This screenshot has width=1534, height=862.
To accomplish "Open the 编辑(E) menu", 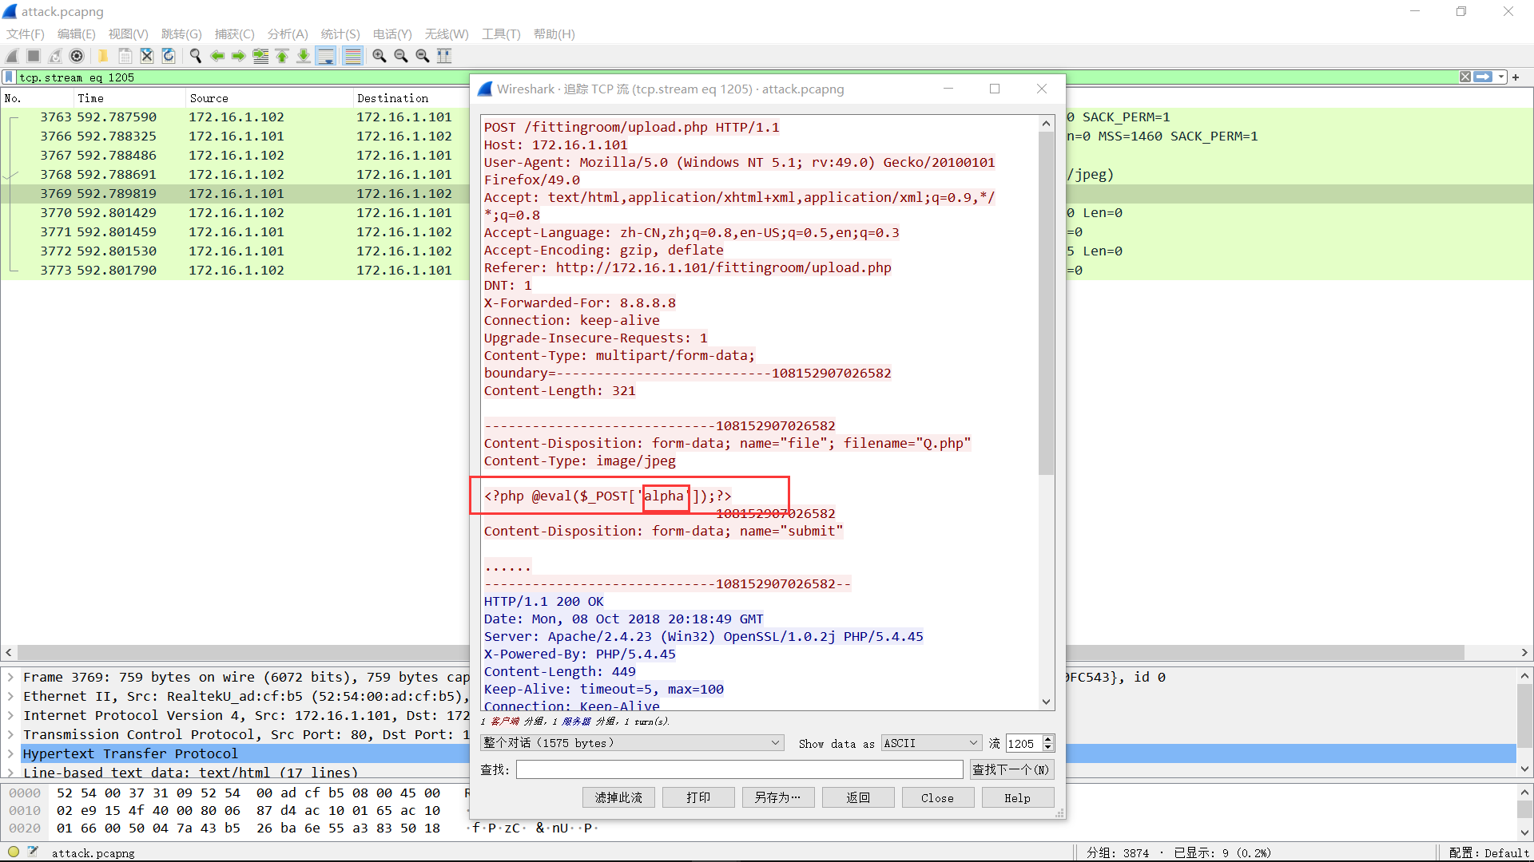I will [77, 34].
